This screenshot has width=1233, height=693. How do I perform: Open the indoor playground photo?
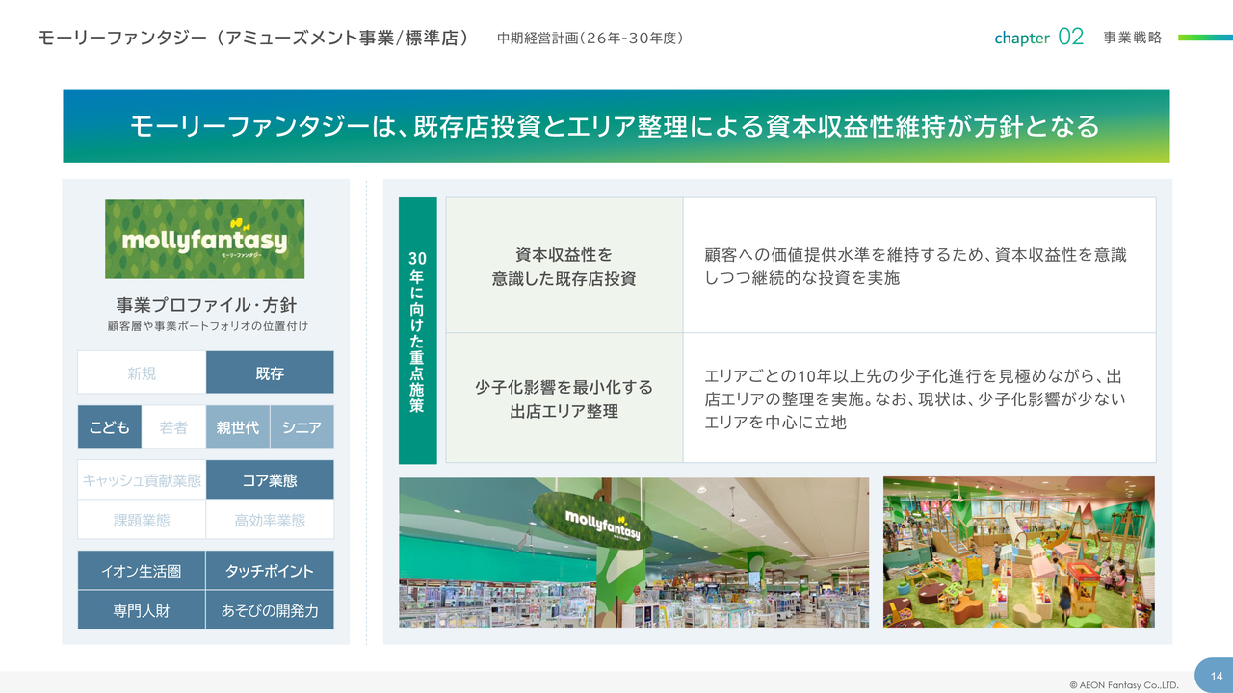click(1018, 552)
